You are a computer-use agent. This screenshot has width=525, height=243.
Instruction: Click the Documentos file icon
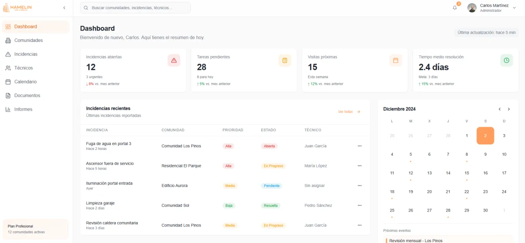[8, 95]
